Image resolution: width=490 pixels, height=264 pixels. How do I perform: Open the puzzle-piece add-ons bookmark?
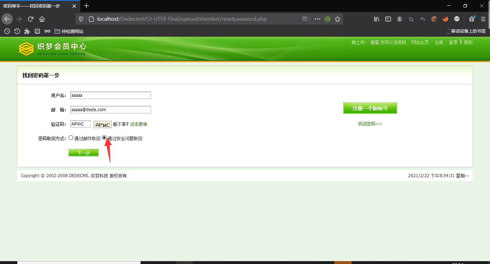tap(27, 31)
